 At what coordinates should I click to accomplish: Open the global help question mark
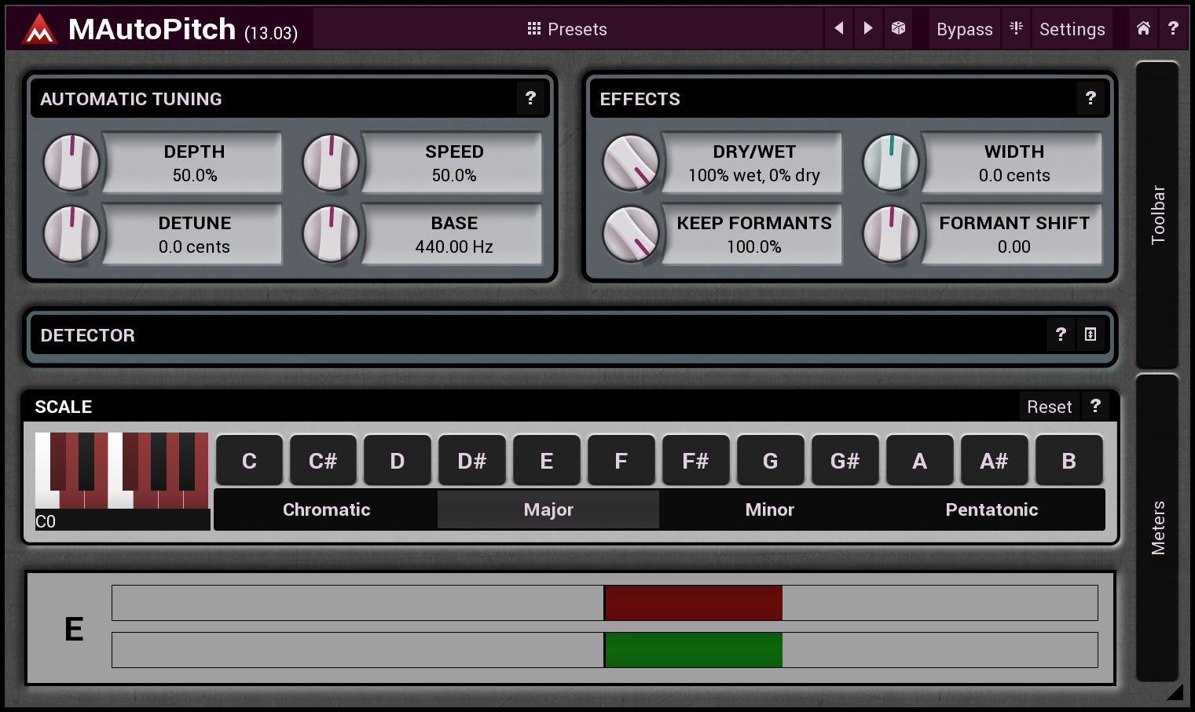point(1173,28)
